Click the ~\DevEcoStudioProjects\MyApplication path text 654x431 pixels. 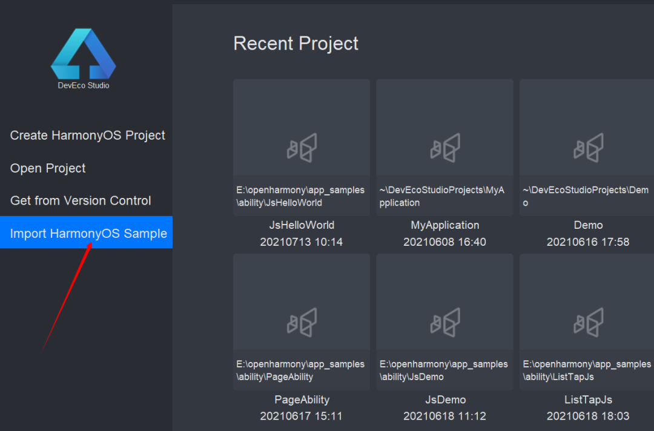tap(442, 196)
